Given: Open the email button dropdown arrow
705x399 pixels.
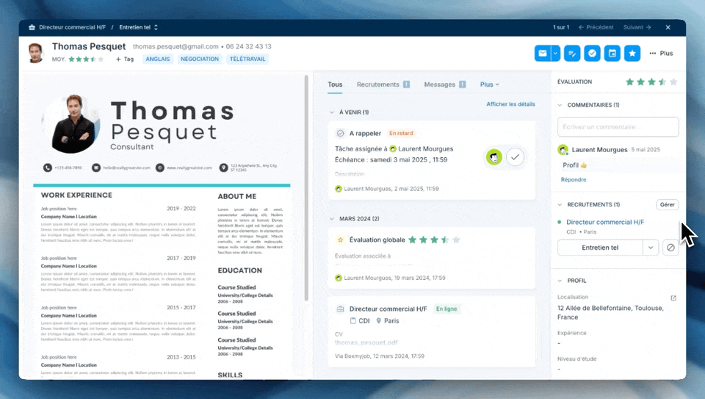Looking at the screenshot, I should 556,53.
